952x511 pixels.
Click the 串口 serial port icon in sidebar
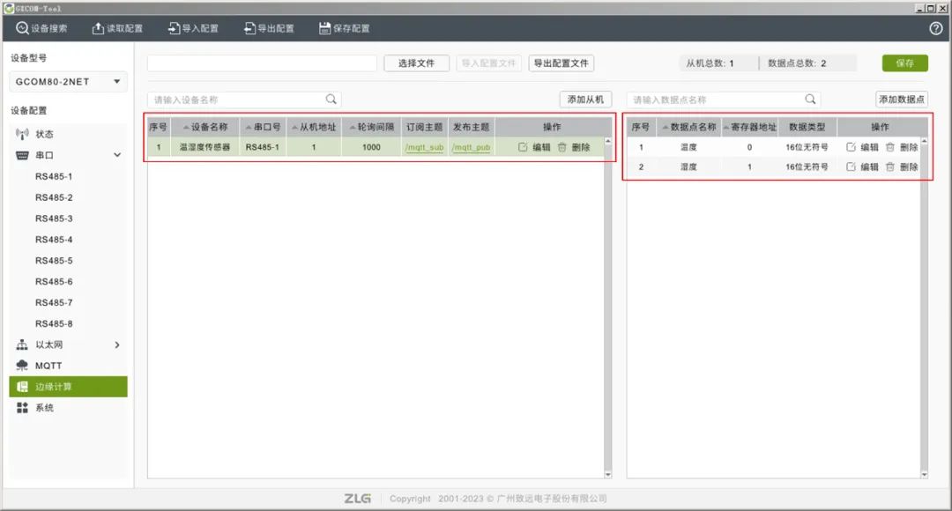(x=22, y=155)
